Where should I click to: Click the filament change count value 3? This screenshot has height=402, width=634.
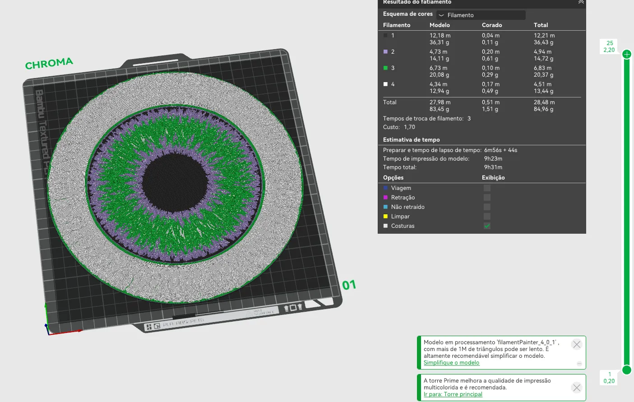click(469, 119)
